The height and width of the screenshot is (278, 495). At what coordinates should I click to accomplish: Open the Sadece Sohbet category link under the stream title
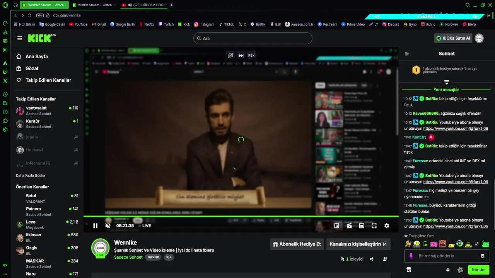(128, 257)
